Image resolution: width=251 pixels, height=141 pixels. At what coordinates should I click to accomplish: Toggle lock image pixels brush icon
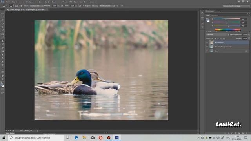pos(218,38)
